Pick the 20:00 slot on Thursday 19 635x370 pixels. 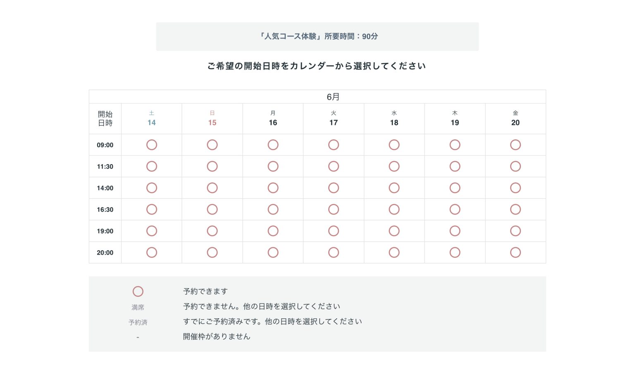click(455, 253)
